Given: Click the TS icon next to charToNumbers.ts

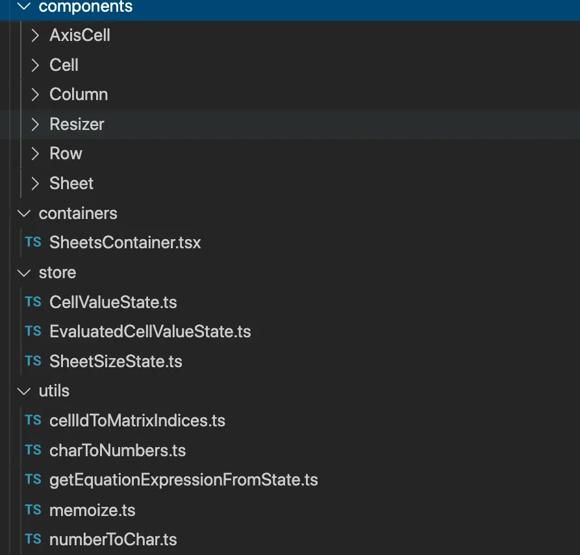Looking at the screenshot, I should tap(32, 450).
